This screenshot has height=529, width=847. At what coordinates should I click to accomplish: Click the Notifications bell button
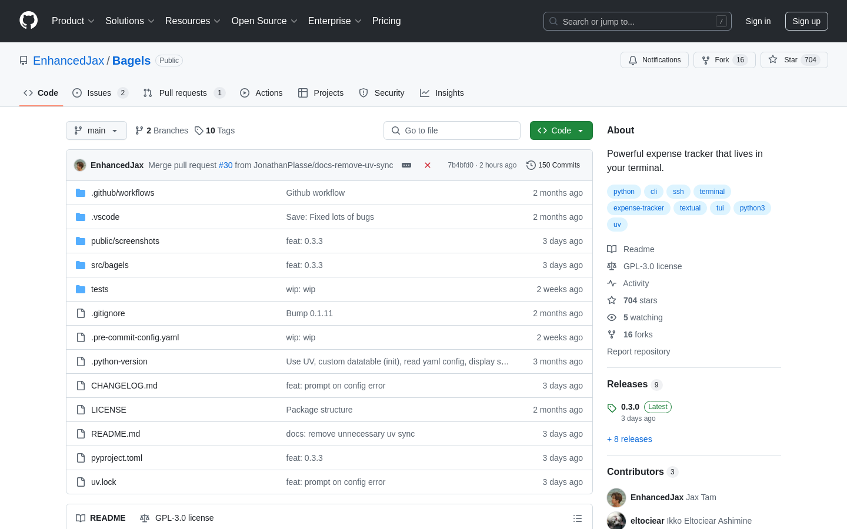[654, 60]
